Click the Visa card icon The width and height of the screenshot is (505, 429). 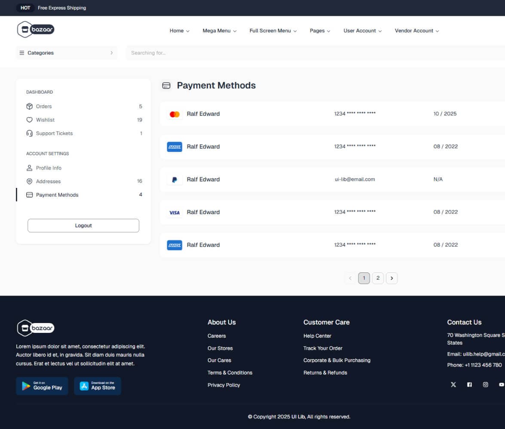point(174,212)
